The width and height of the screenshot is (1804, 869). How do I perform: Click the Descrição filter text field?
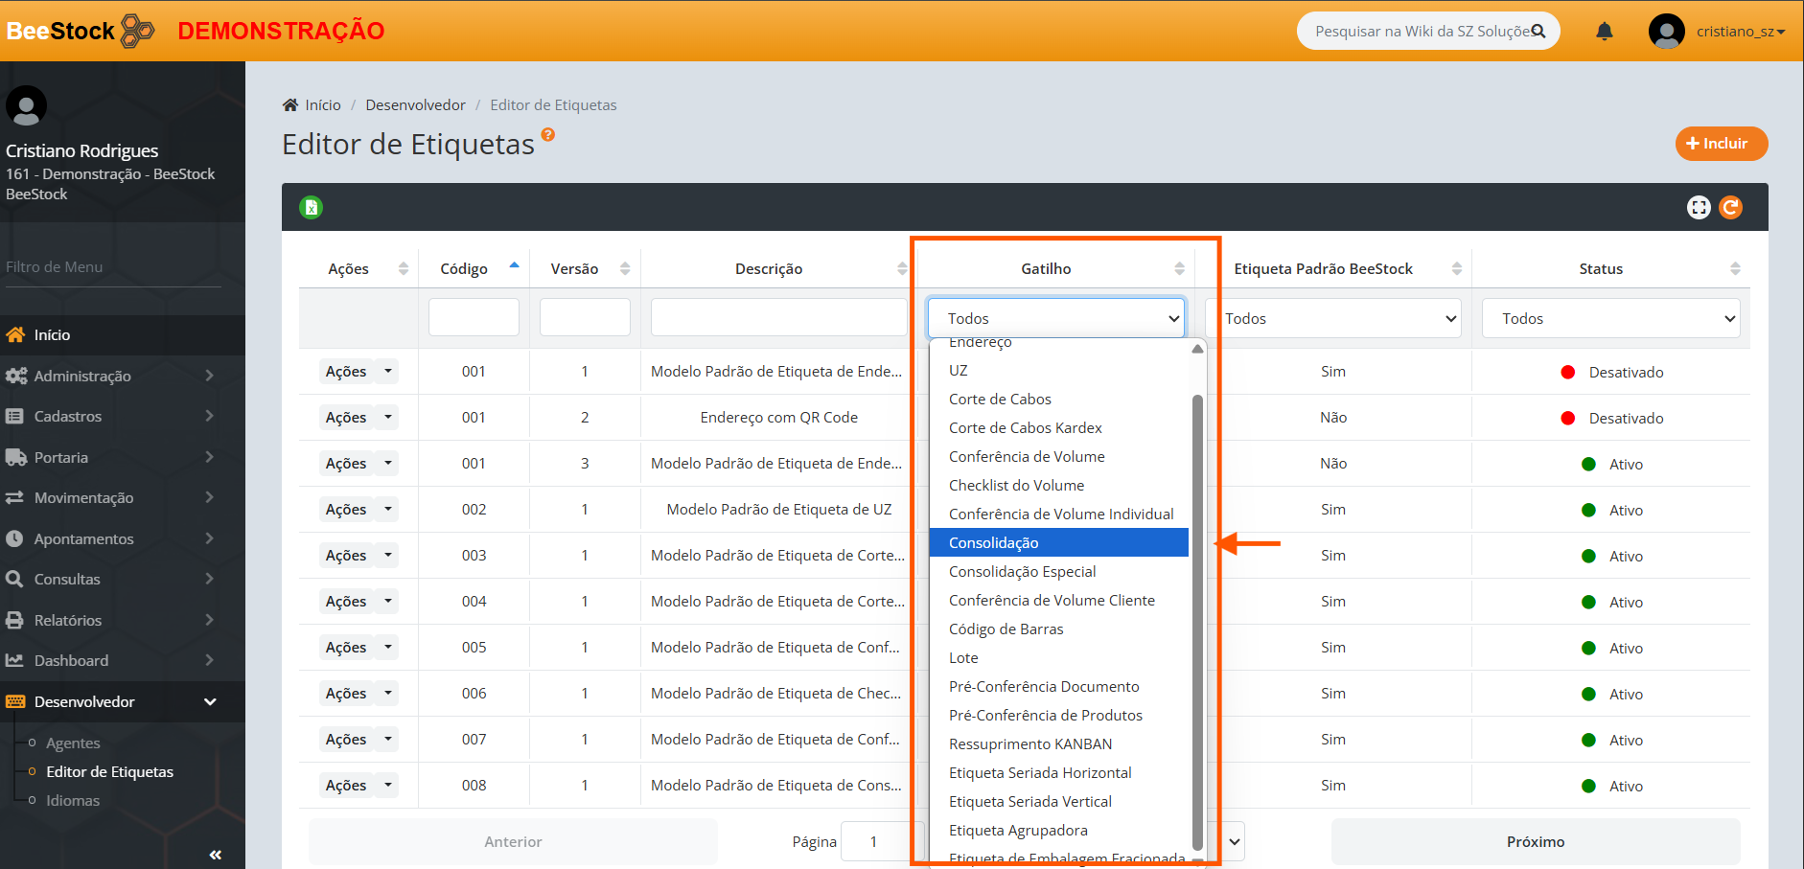click(x=778, y=317)
